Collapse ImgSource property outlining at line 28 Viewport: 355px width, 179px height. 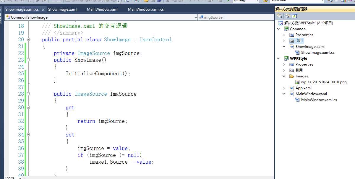(x=28, y=94)
